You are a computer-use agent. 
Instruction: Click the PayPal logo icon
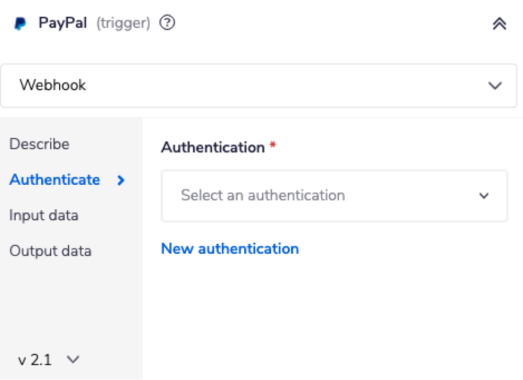20,23
